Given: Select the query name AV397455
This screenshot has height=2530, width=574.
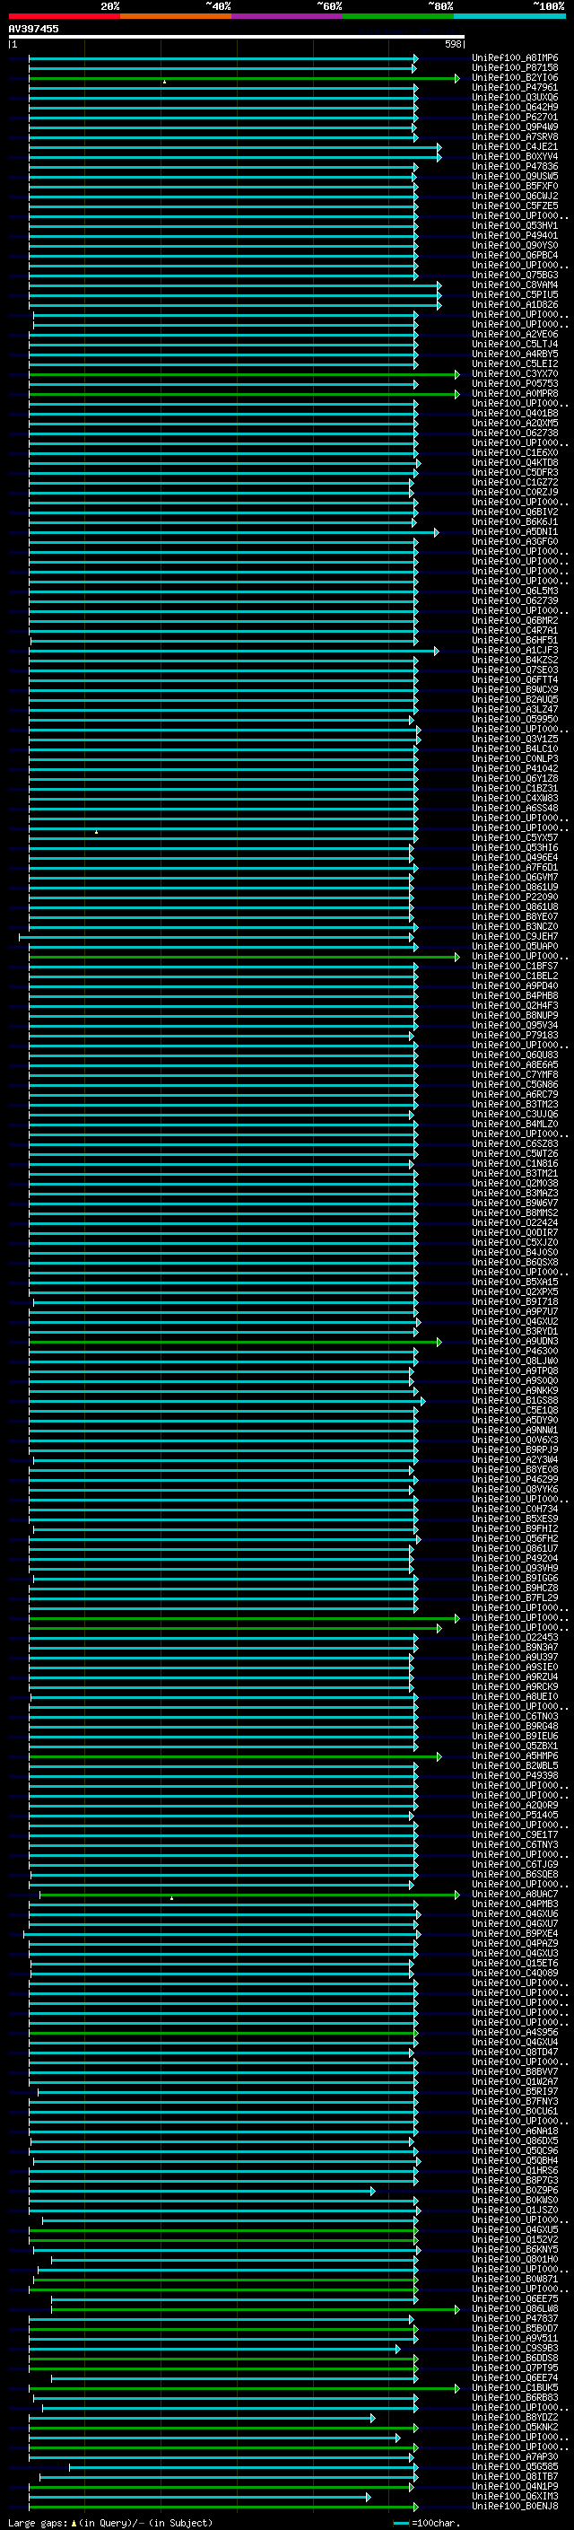Looking at the screenshot, I should tap(33, 29).
